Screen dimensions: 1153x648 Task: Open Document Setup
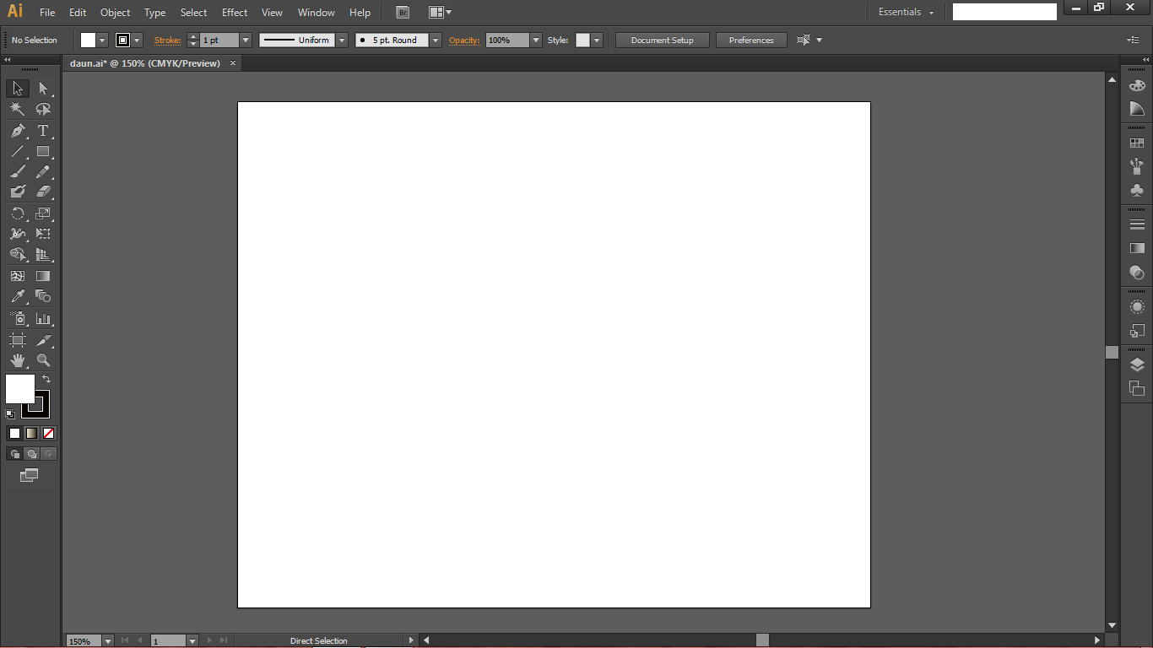coord(662,40)
